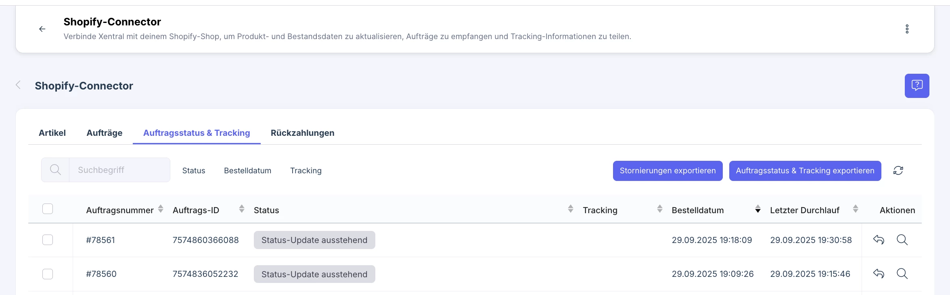Image resolution: width=950 pixels, height=295 pixels.
Task: Click the reply arrow for order #78561
Action: tap(879, 240)
